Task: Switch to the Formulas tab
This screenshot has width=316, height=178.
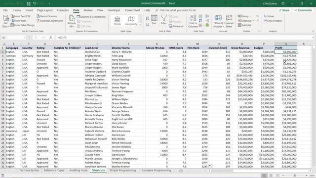Action: [x=63, y=10]
